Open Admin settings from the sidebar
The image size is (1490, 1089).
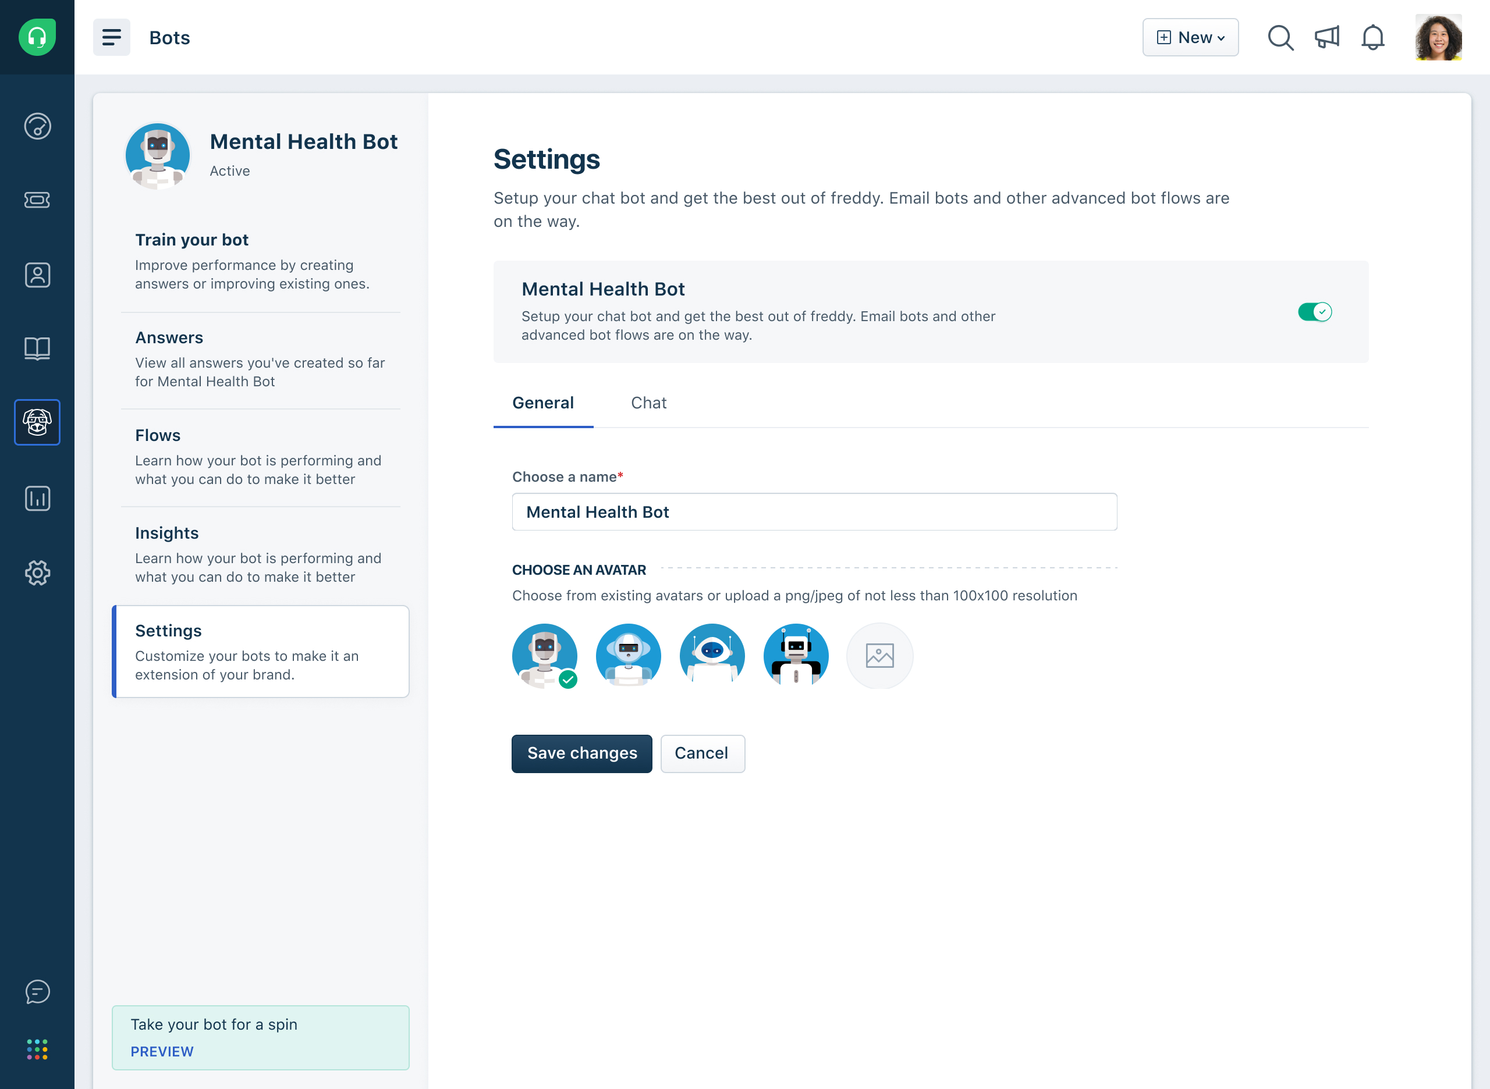pyautogui.click(x=37, y=573)
